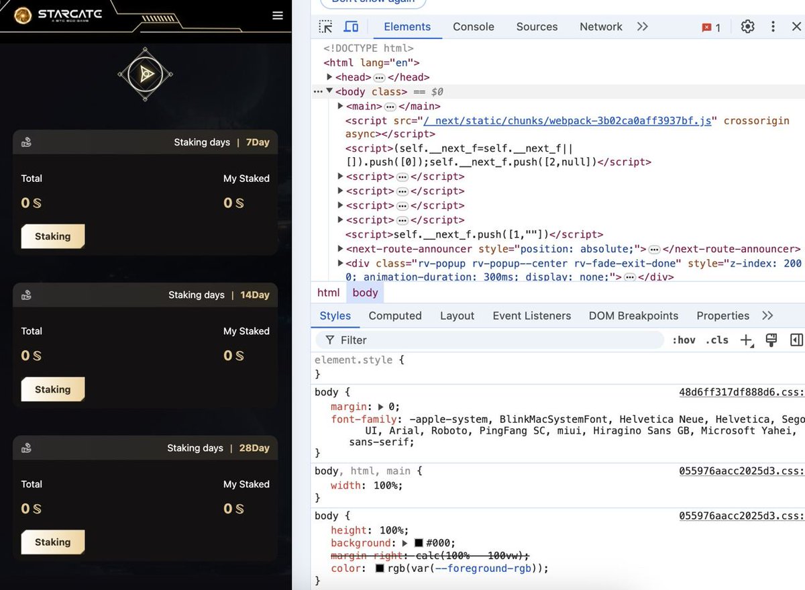Open the Layout pane tab
805x590 pixels.
(457, 315)
